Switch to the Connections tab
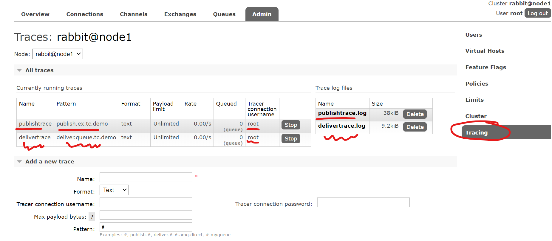Image resolution: width=552 pixels, height=241 pixels. click(x=85, y=14)
